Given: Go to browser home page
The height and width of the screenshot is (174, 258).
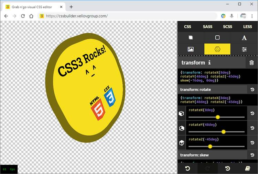Looking at the screenshot, I should [31, 16].
